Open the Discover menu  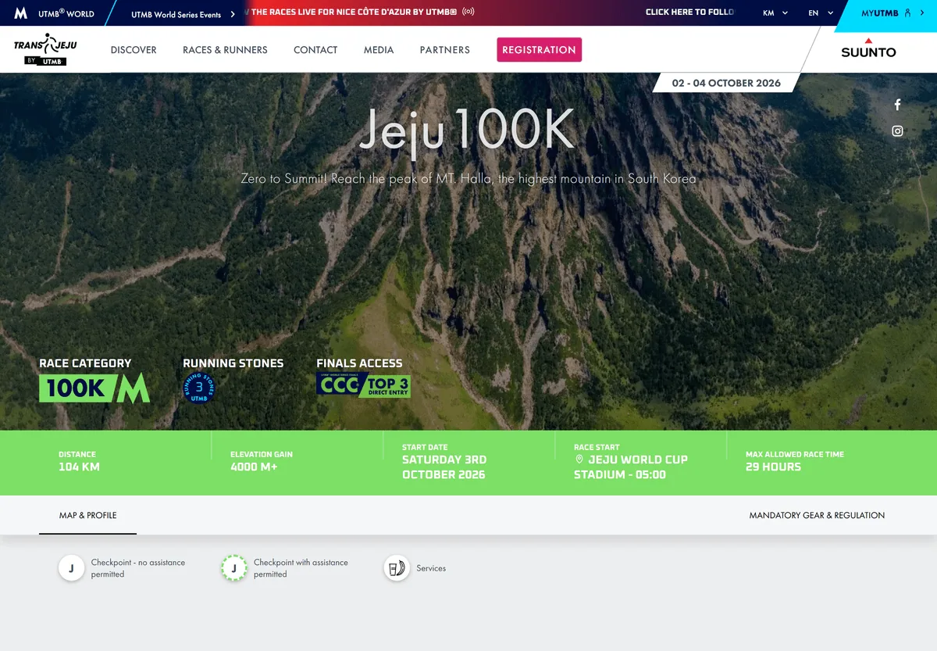134,49
